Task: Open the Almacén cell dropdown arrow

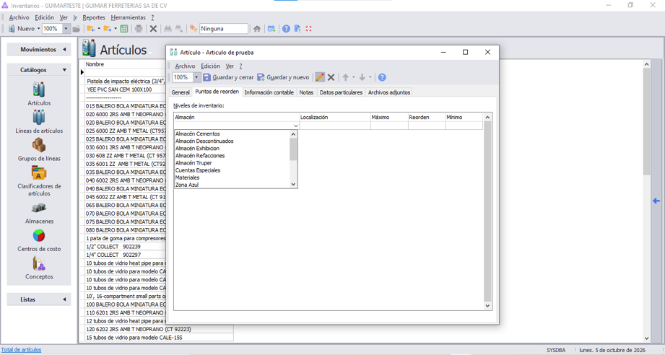Action: pos(295,126)
